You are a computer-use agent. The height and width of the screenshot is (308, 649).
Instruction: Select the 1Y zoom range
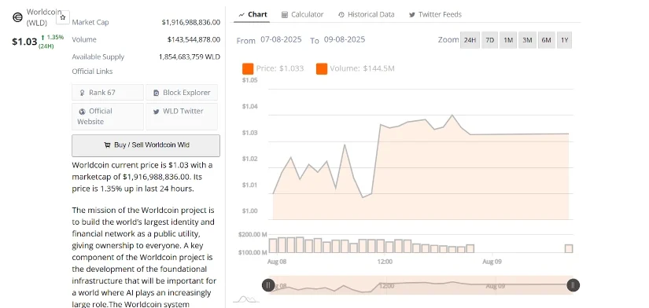[x=564, y=40]
